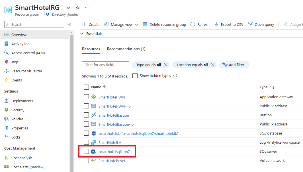Screen dimensions: 303x172
Task: Switch to the Recommendations (1) tab
Action: [126, 49]
